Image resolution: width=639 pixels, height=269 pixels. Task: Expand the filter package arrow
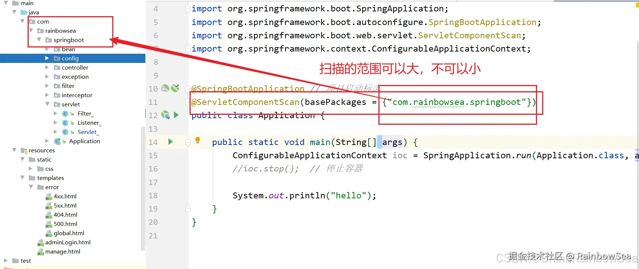pyautogui.click(x=47, y=86)
